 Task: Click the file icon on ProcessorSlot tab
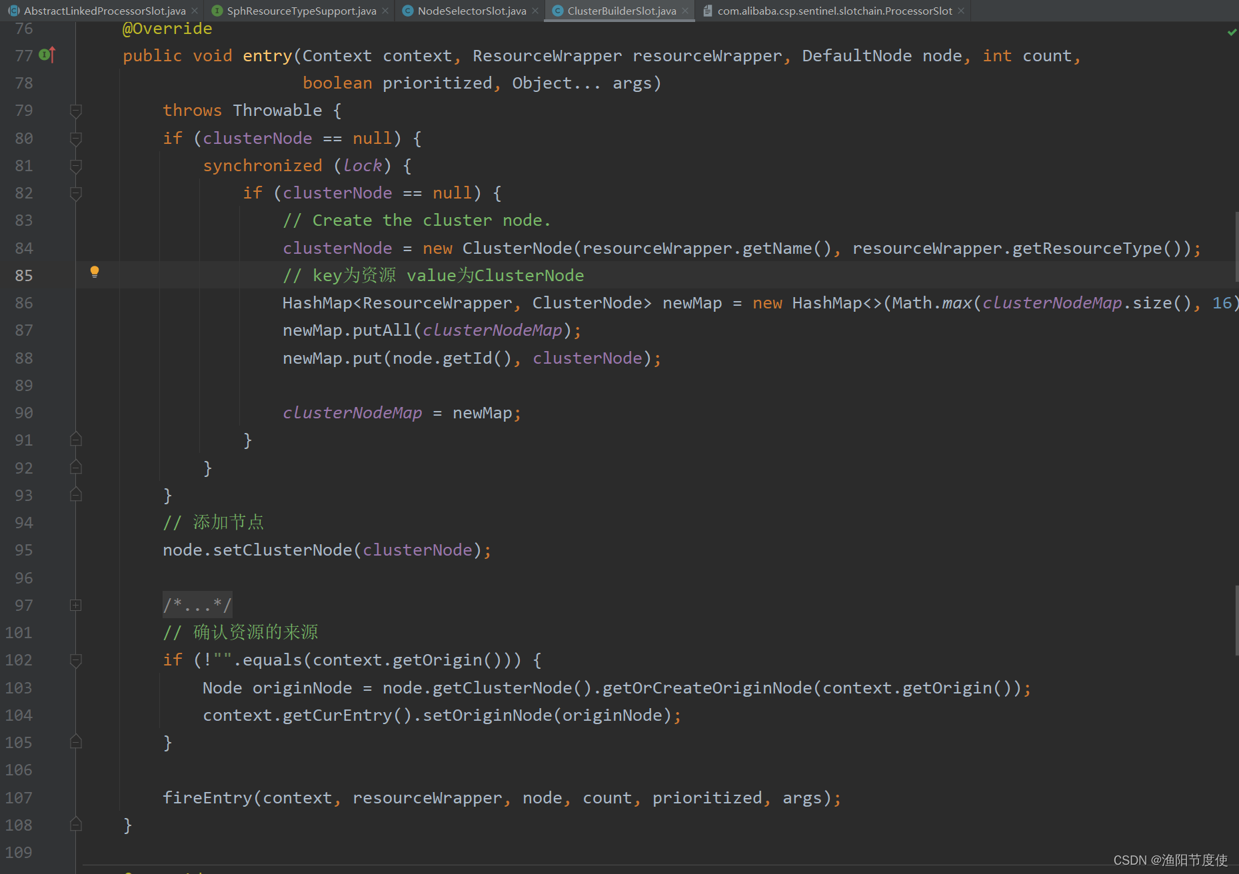(708, 11)
